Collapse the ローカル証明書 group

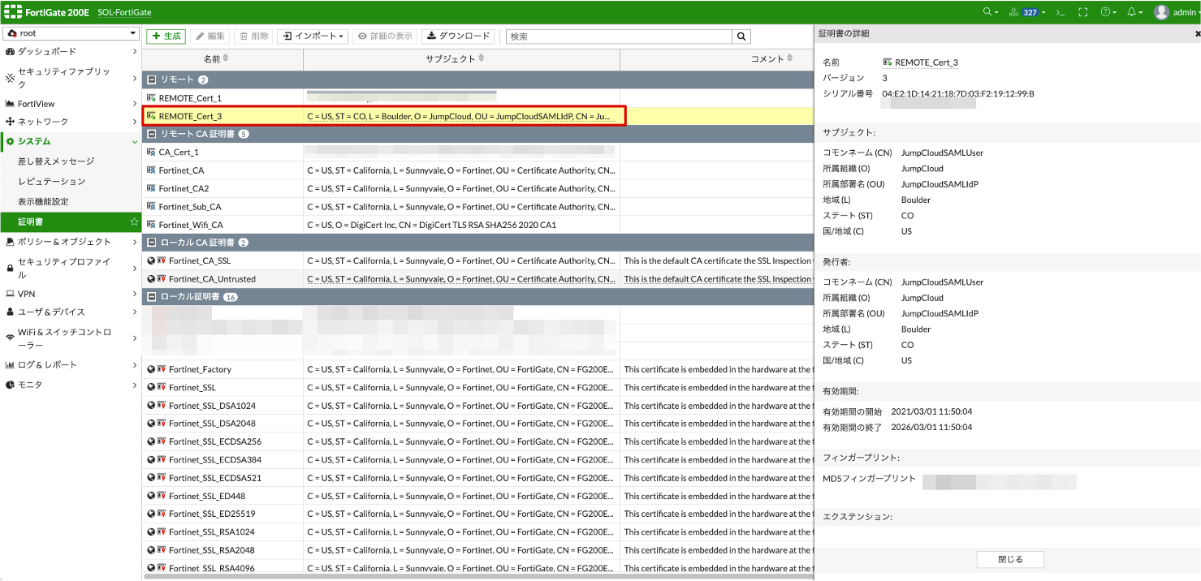click(x=151, y=297)
